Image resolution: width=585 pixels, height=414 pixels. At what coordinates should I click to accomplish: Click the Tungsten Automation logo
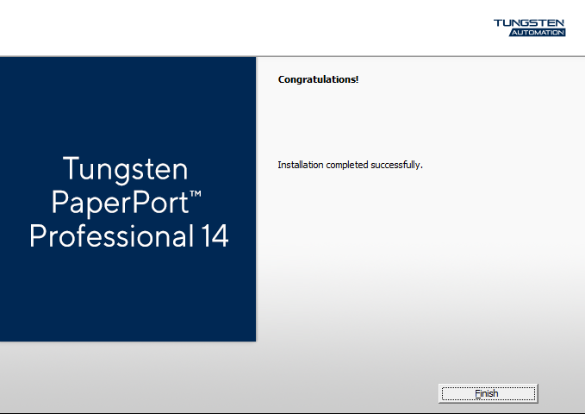point(529,27)
